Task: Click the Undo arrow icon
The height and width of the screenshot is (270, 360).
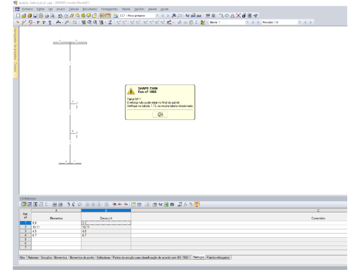Action: coord(60,16)
